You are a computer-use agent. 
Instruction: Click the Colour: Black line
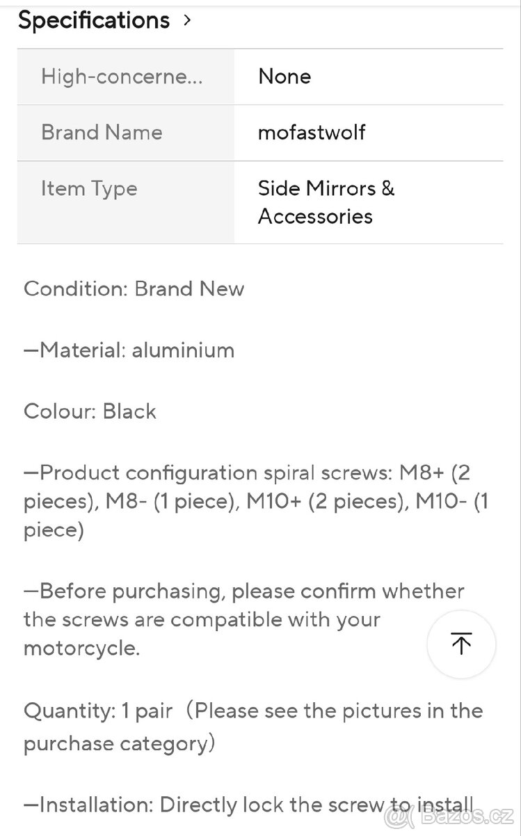[x=90, y=411]
